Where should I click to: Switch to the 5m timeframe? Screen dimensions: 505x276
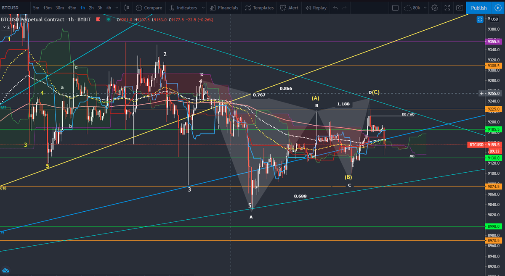pyautogui.click(x=36, y=8)
